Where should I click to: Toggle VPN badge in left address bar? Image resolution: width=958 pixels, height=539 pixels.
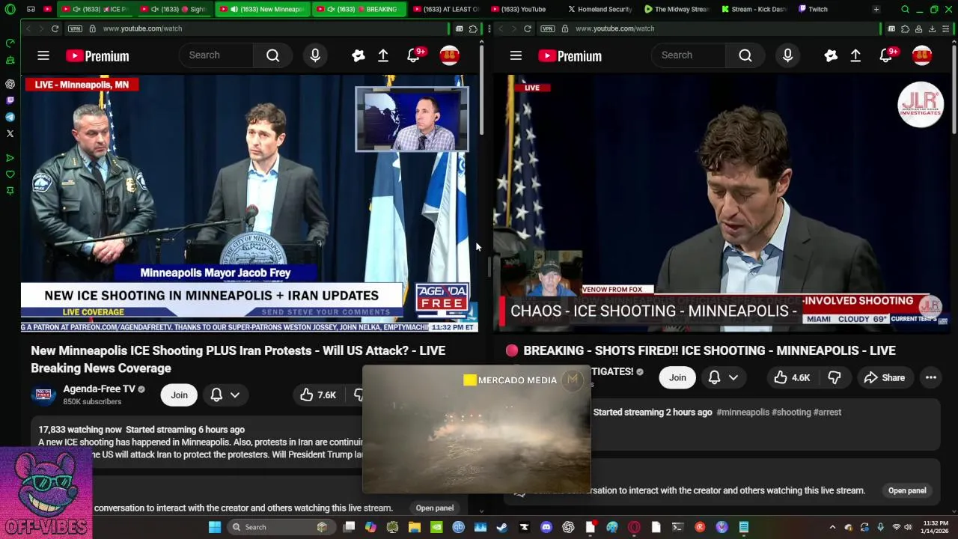point(75,28)
